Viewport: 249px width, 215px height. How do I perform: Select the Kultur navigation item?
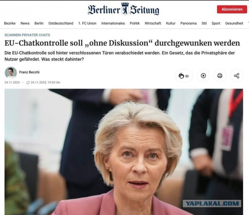171,23
